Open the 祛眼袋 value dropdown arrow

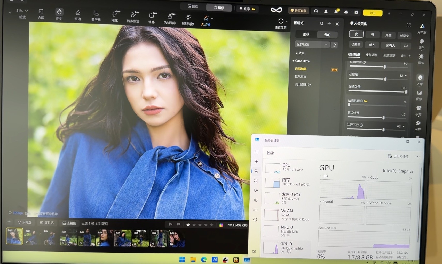coord(406,76)
